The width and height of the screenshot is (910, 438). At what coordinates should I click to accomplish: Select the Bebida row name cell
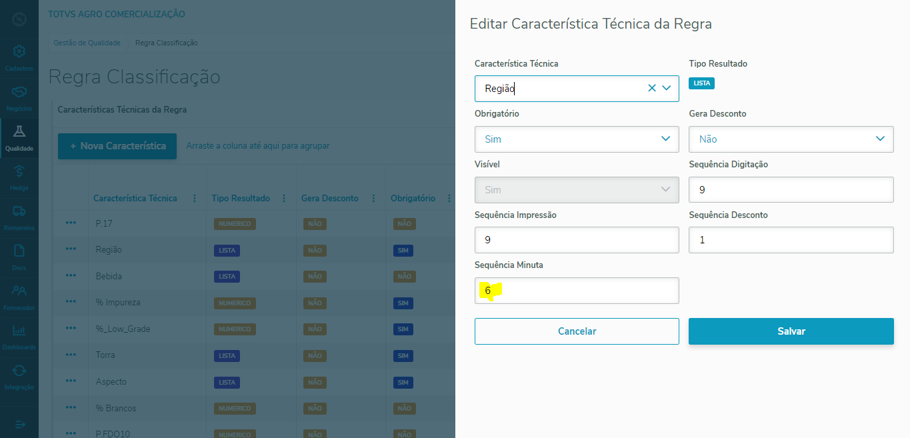point(109,276)
